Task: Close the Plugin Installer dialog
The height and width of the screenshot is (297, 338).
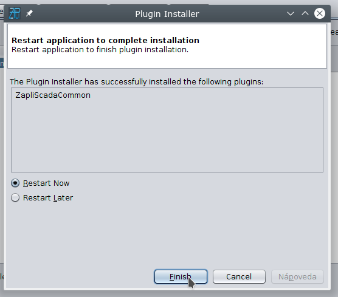Action: [x=320, y=13]
